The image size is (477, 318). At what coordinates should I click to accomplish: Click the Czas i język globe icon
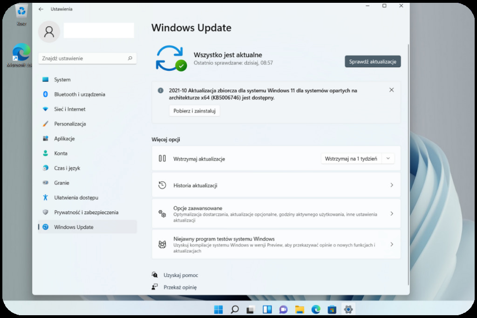point(45,168)
